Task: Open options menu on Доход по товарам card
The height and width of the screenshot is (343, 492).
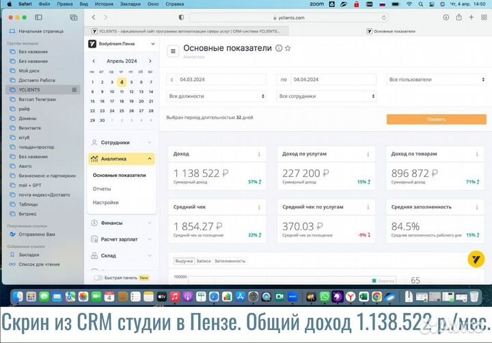Action: pyautogui.click(x=477, y=154)
